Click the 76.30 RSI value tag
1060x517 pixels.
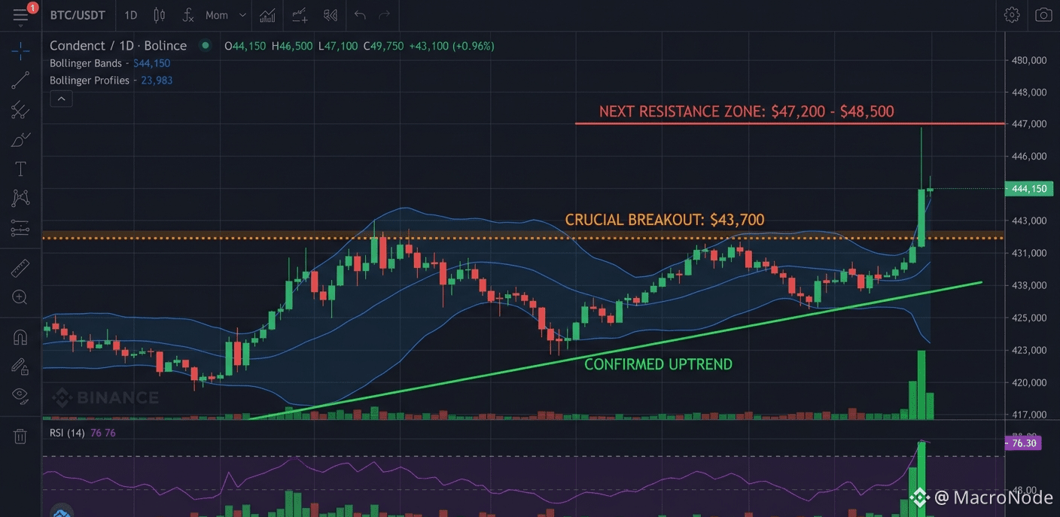[x=1024, y=443]
